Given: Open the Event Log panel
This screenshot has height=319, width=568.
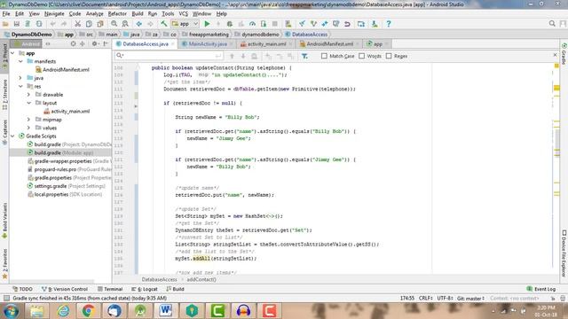Looking at the screenshot, I should (x=541, y=289).
